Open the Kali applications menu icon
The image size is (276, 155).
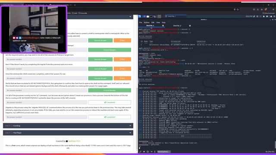[140, 16]
